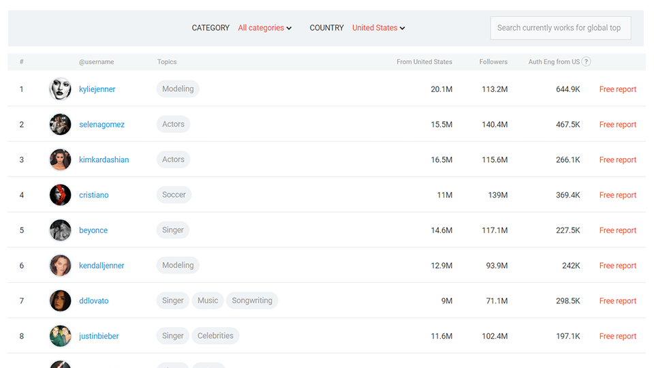Select the Soccer topic tag
The image size is (654, 368).
[x=174, y=194]
